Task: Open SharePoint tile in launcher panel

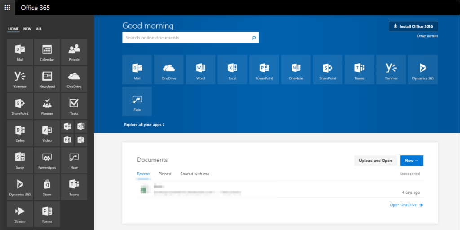Action: coord(20,106)
